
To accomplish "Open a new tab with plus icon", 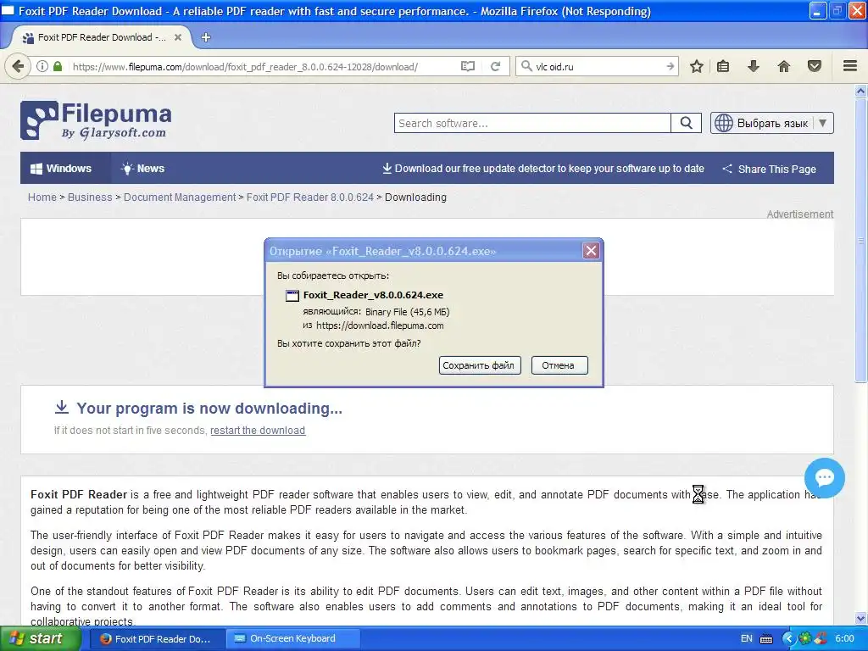I will 206,37.
